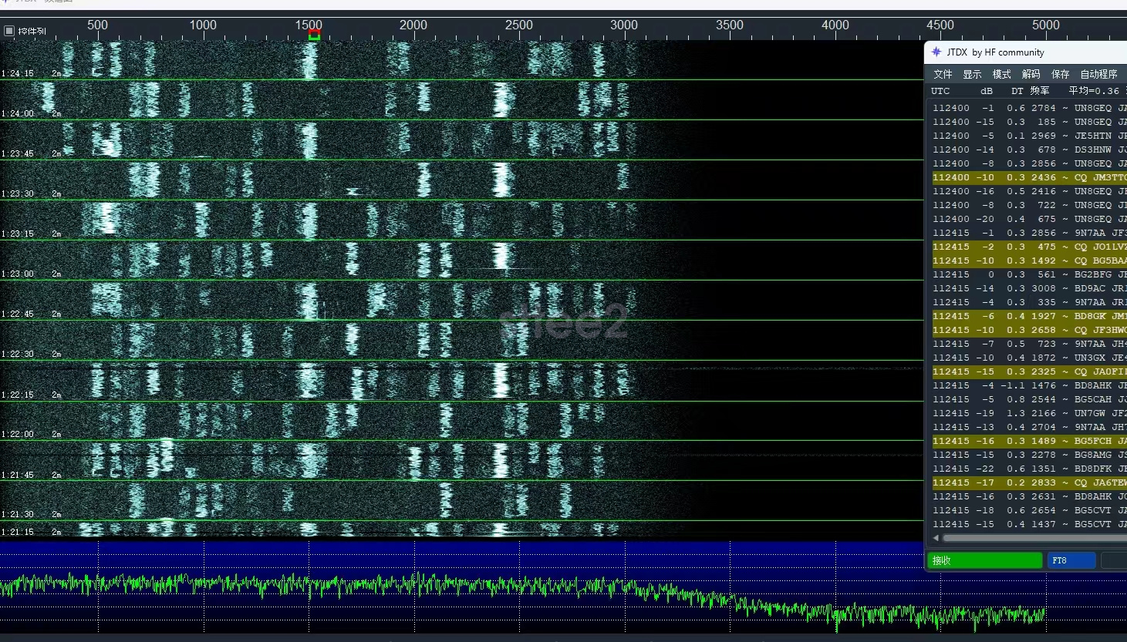Toggle the 控件列 checkbox

[9, 31]
